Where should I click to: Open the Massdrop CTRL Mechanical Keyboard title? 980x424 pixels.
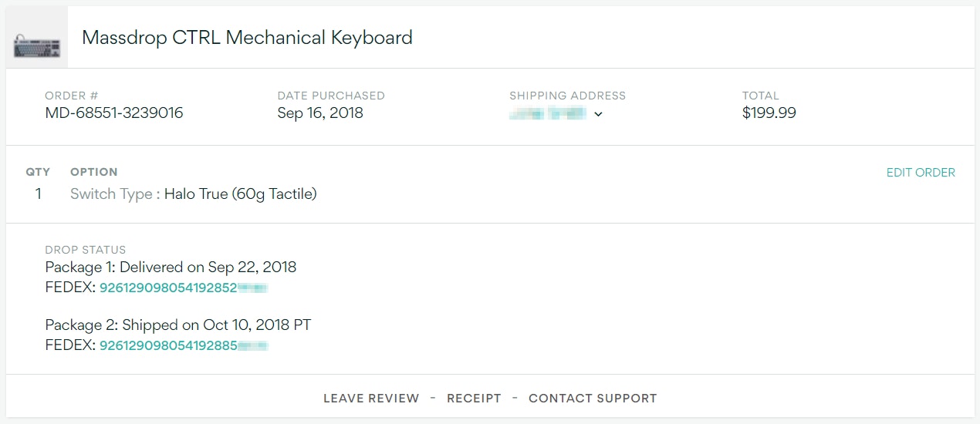(x=247, y=37)
